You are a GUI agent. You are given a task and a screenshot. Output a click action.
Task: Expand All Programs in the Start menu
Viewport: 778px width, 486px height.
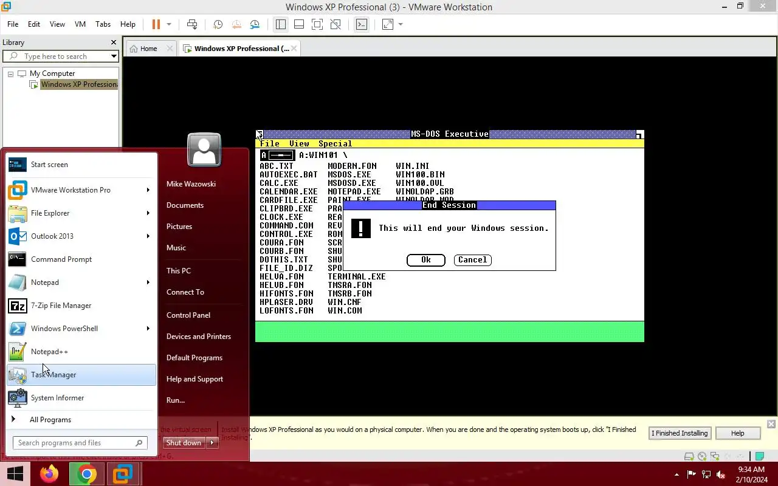[x=81, y=420]
